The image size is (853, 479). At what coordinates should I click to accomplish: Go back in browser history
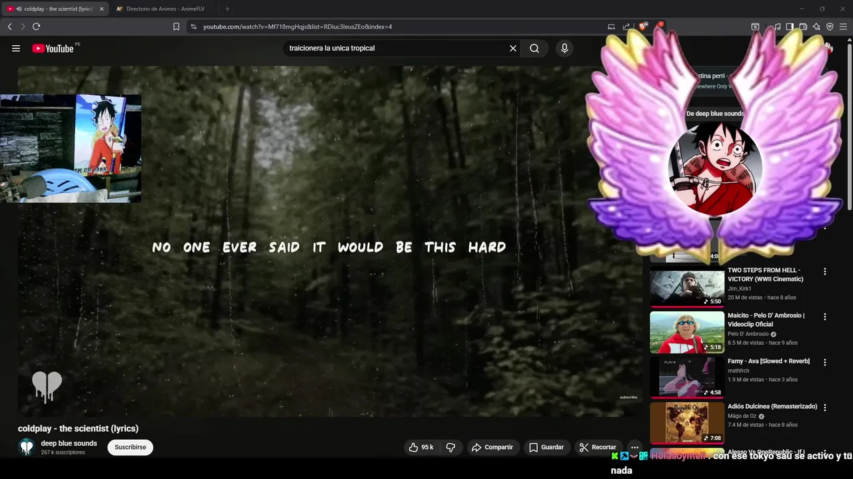(10, 27)
